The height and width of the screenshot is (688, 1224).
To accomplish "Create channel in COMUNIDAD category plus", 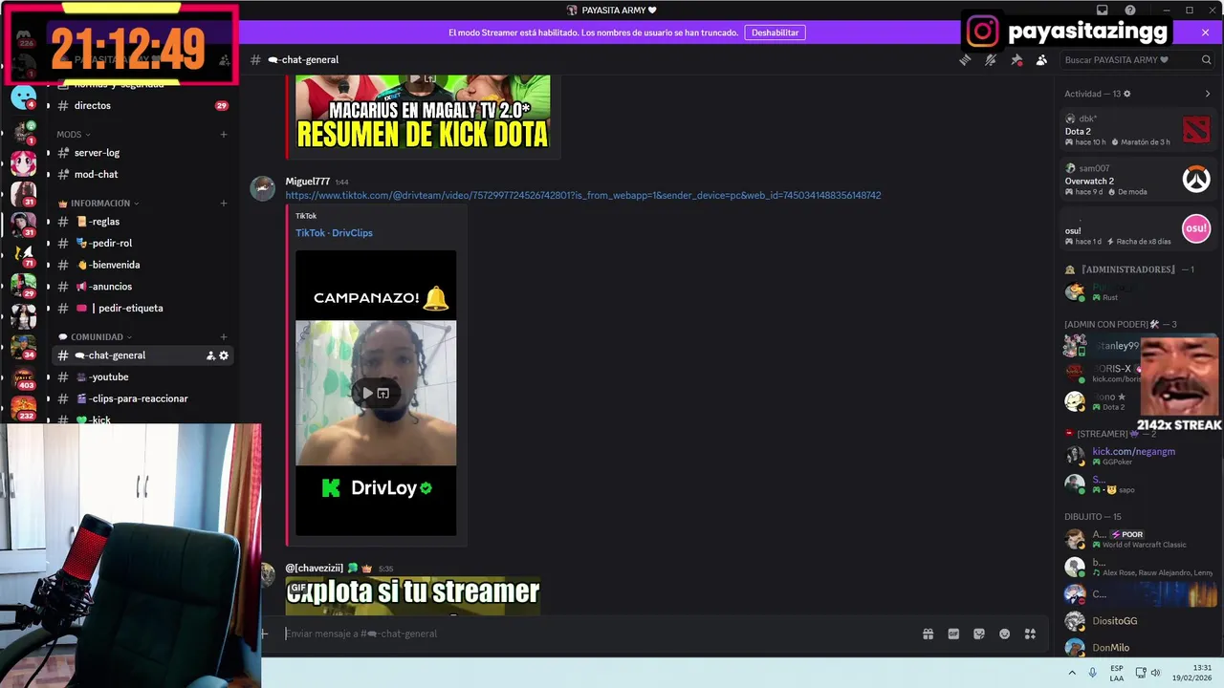I will [x=224, y=337].
